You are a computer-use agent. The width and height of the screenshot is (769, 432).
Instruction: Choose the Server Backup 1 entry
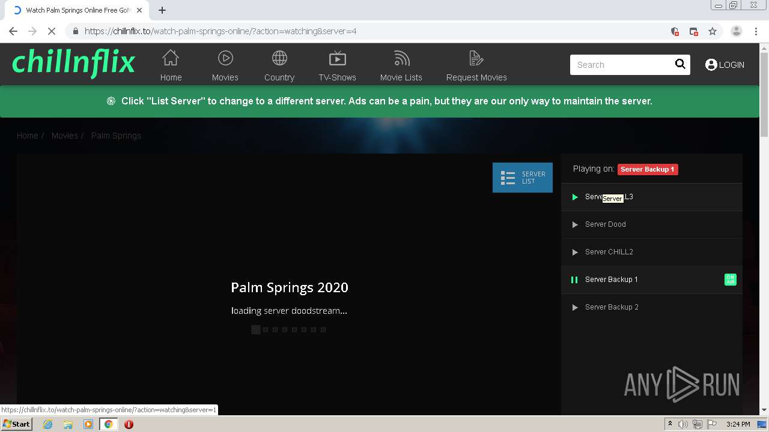pos(652,280)
